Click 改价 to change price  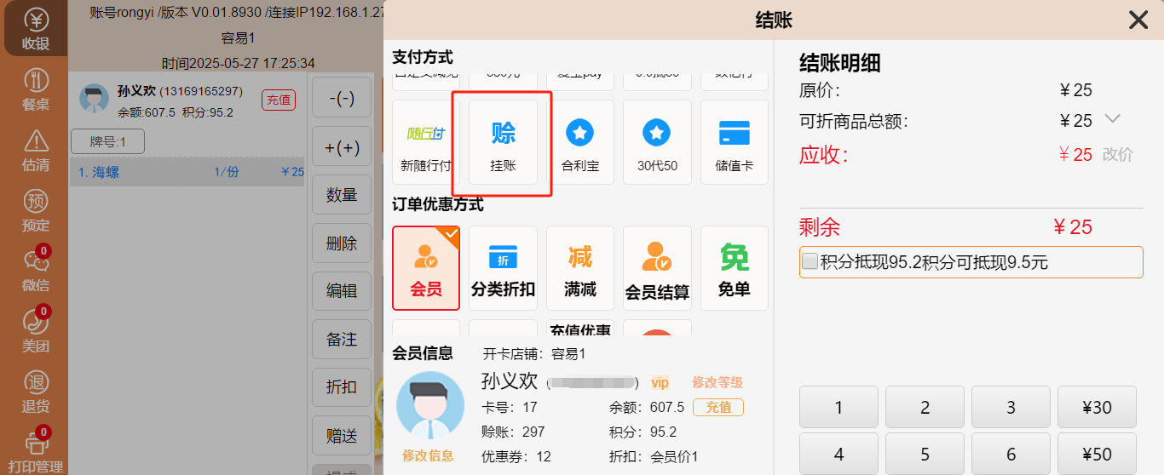pos(1118,155)
